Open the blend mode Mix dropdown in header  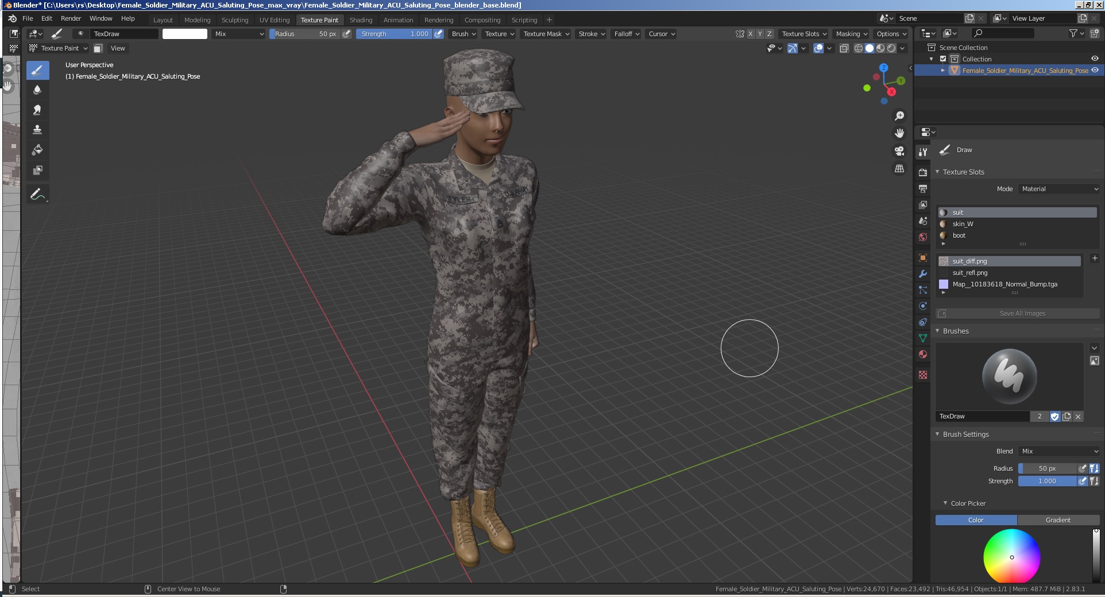coord(239,34)
